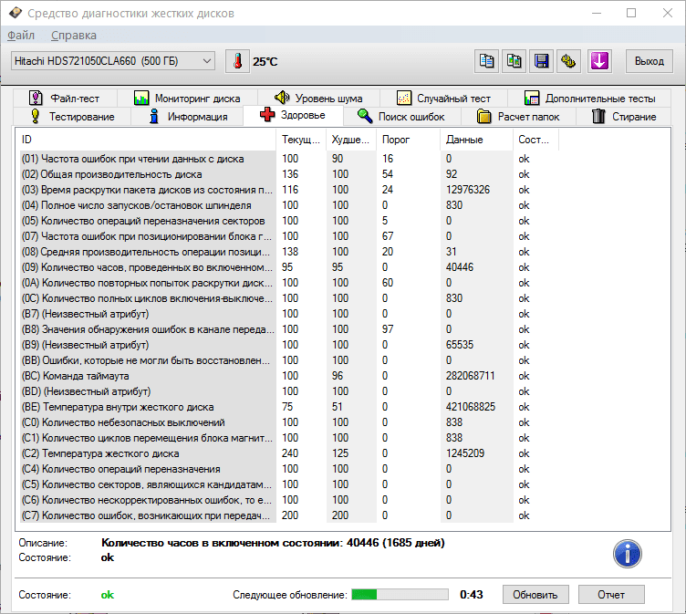Image resolution: width=686 pixels, height=614 pixels.
Task: Click the copy text to clipboard icon
Action: coord(488,61)
